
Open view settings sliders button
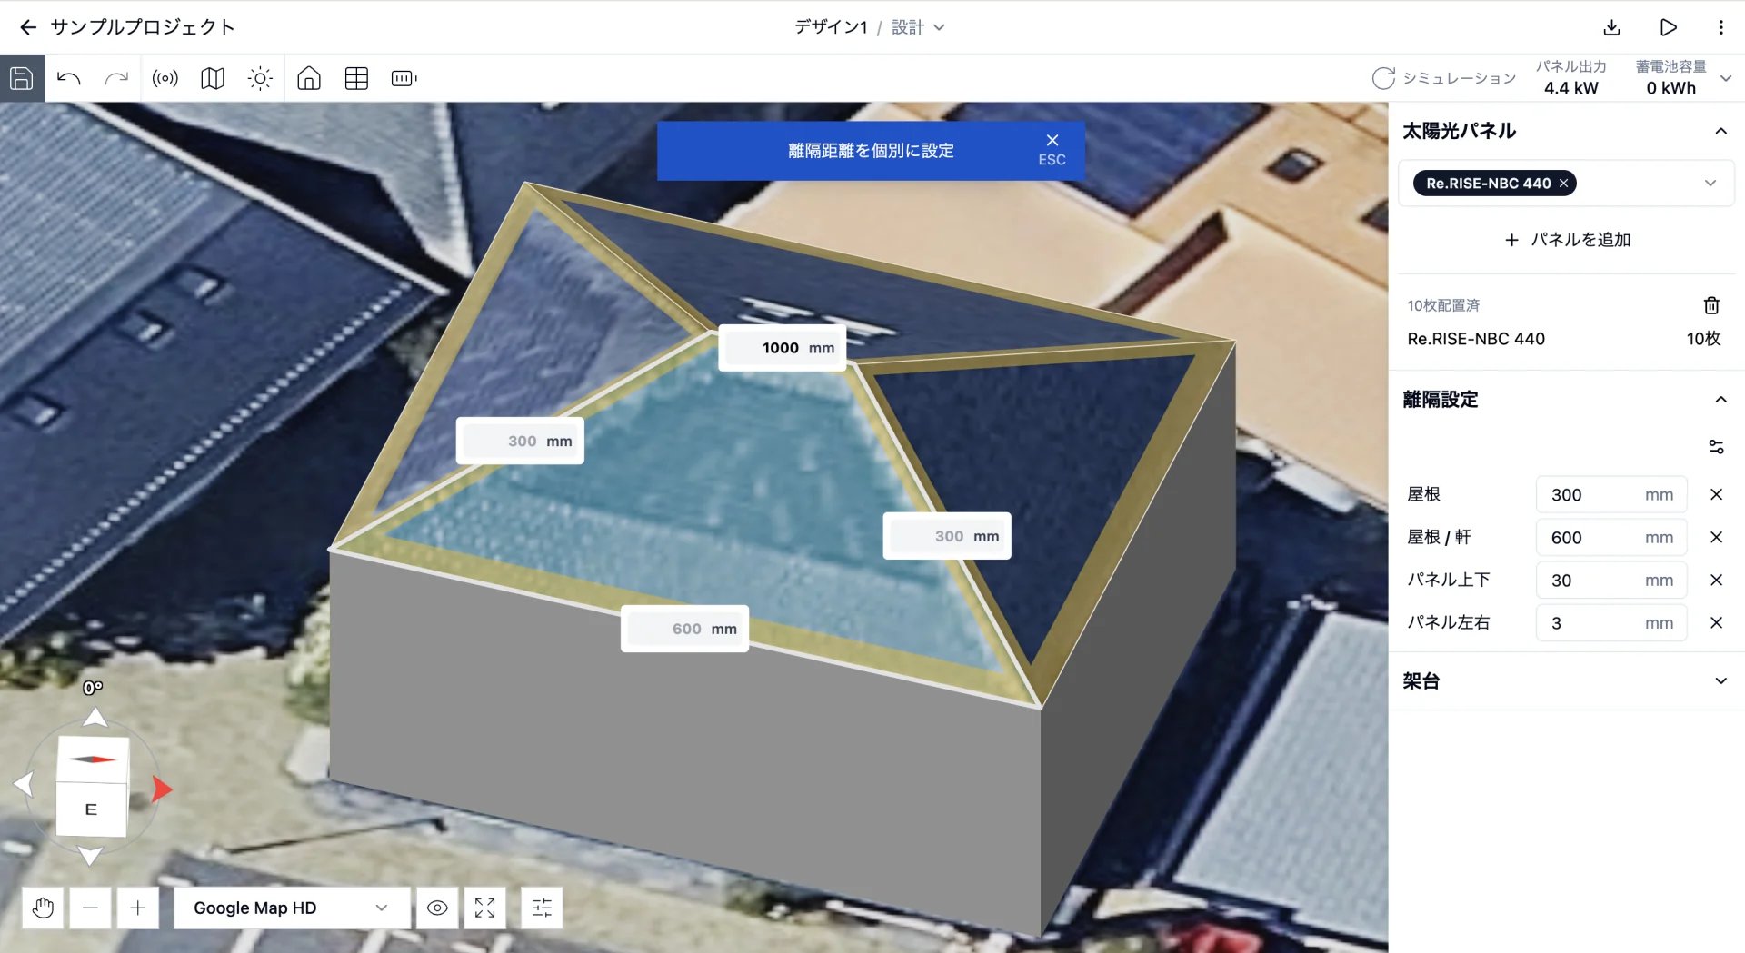coord(542,908)
